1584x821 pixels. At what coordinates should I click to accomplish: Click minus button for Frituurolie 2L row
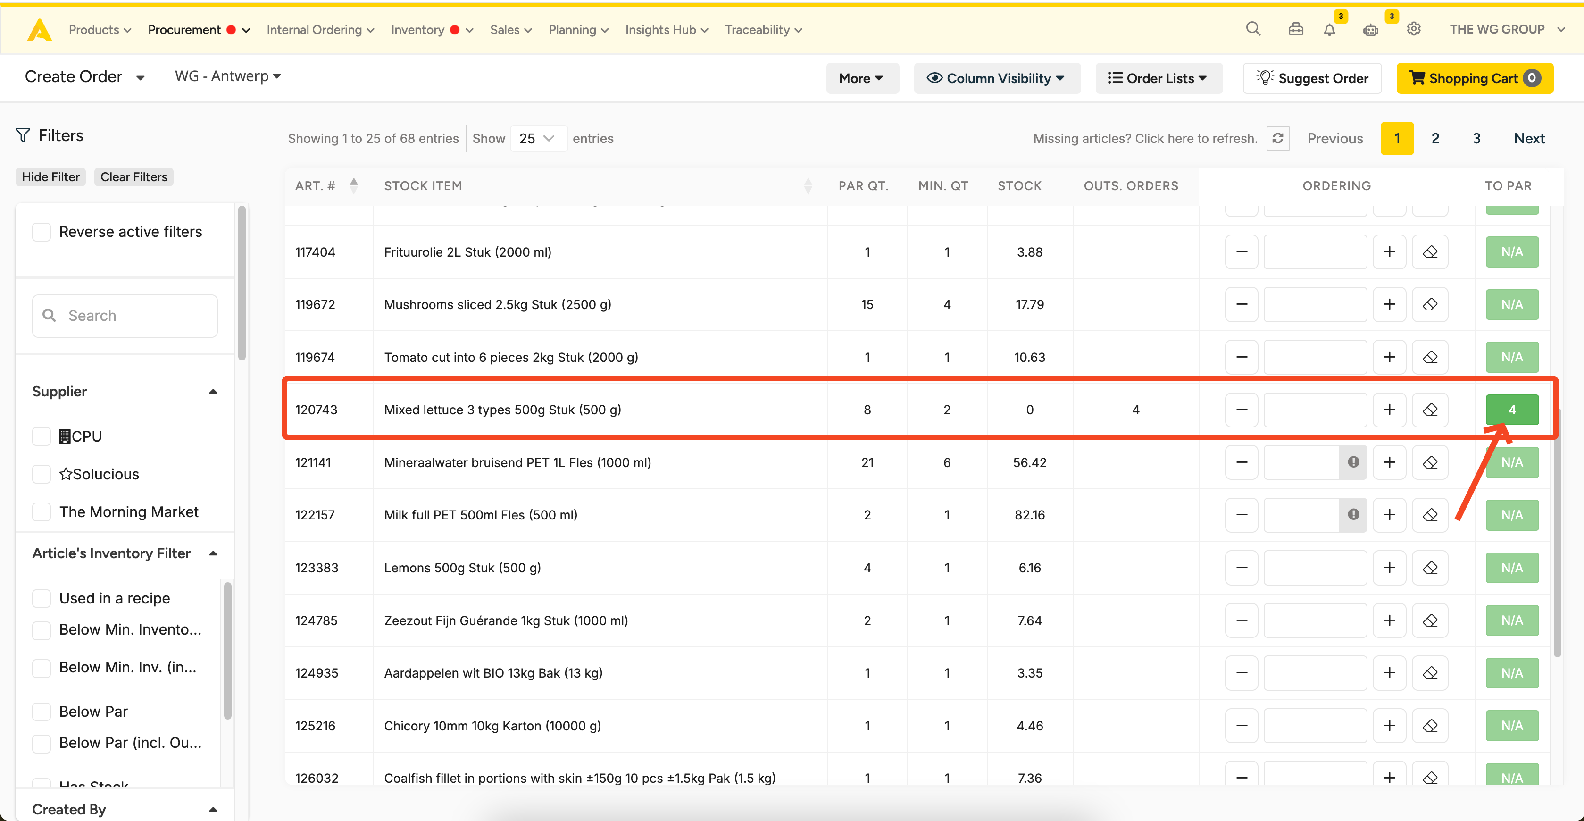pyautogui.click(x=1242, y=252)
